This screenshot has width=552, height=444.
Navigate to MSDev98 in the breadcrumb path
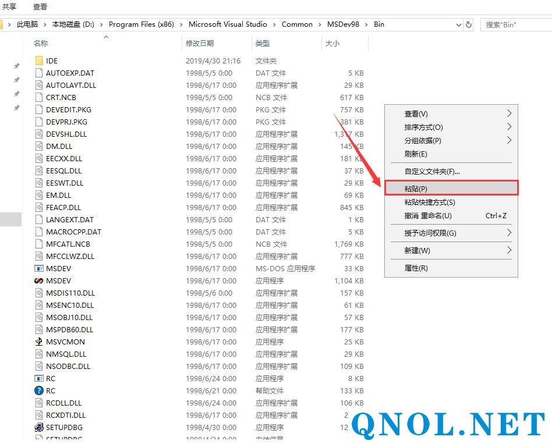pos(343,24)
